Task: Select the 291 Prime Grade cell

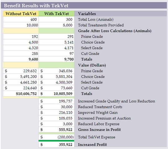Action: [56, 36]
